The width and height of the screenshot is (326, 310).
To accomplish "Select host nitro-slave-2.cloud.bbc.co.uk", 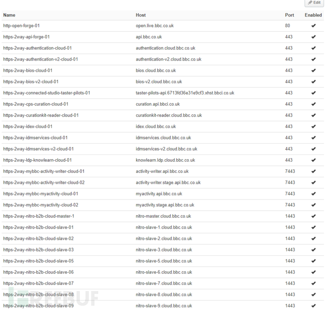I will [x=164, y=239].
